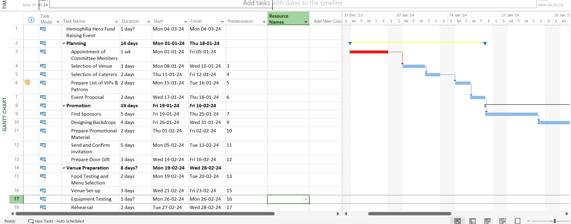This screenshot has height=224, width=571.
Task: Click Find Sponsors Gantt bar
Action: click(x=511, y=114)
